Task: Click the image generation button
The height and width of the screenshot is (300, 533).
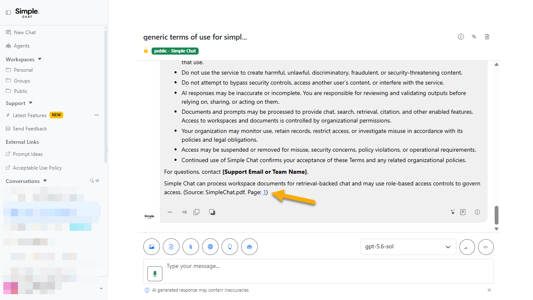Action: 152,247
